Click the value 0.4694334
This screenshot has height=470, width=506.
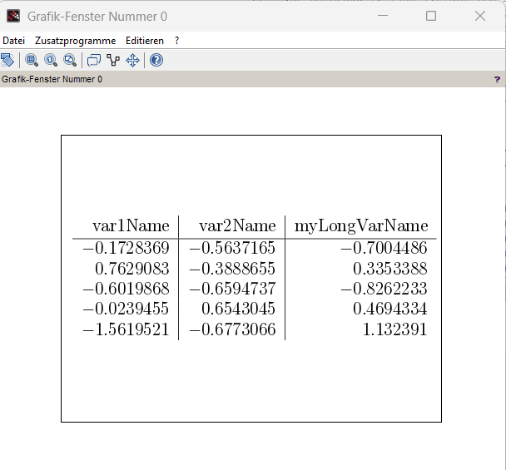coord(390,309)
